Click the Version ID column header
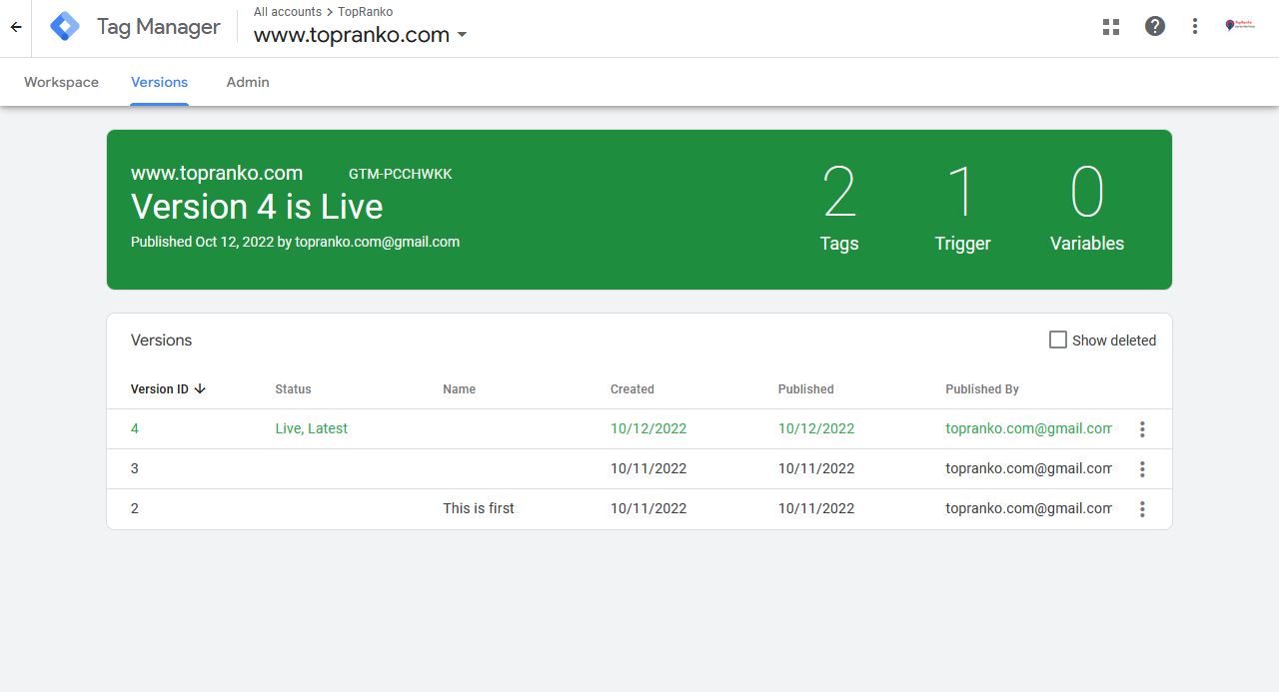1279x692 pixels. [x=160, y=389]
